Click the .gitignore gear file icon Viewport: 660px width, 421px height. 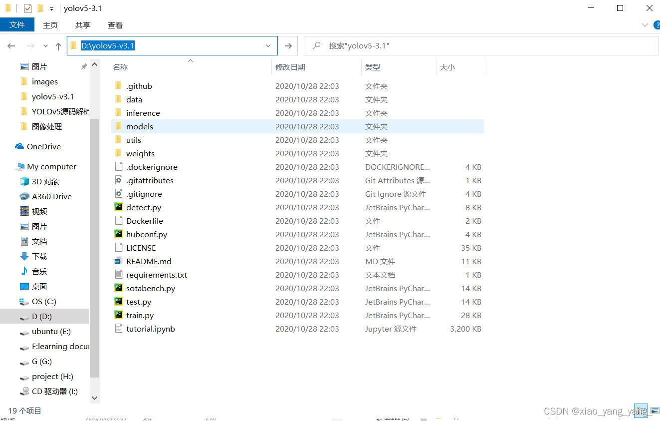coord(118,194)
